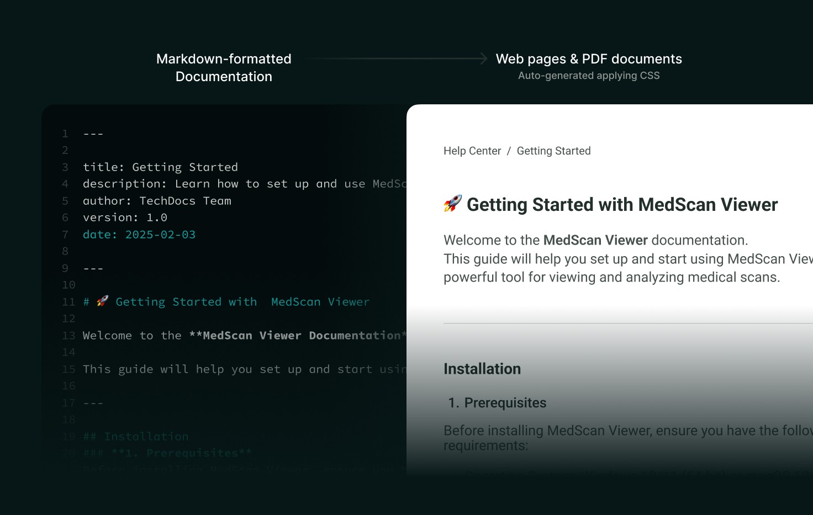Select code line '### **1. Prerequisites**'
The image size is (813, 515).
click(x=167, y=453)
